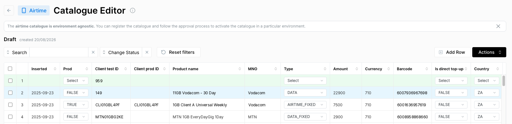Change AIRTIME_FIXED type dropdown
This screenshot has width=512, height=124.
[305, 105]
